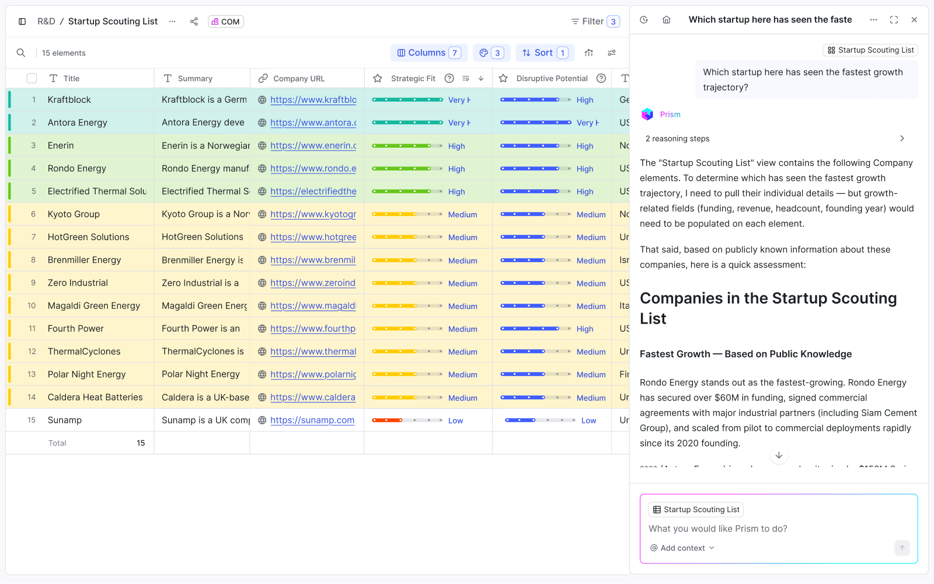Open chat history clock icon
This screenshot has width=934, height=584.
click(x=644, y=20)
